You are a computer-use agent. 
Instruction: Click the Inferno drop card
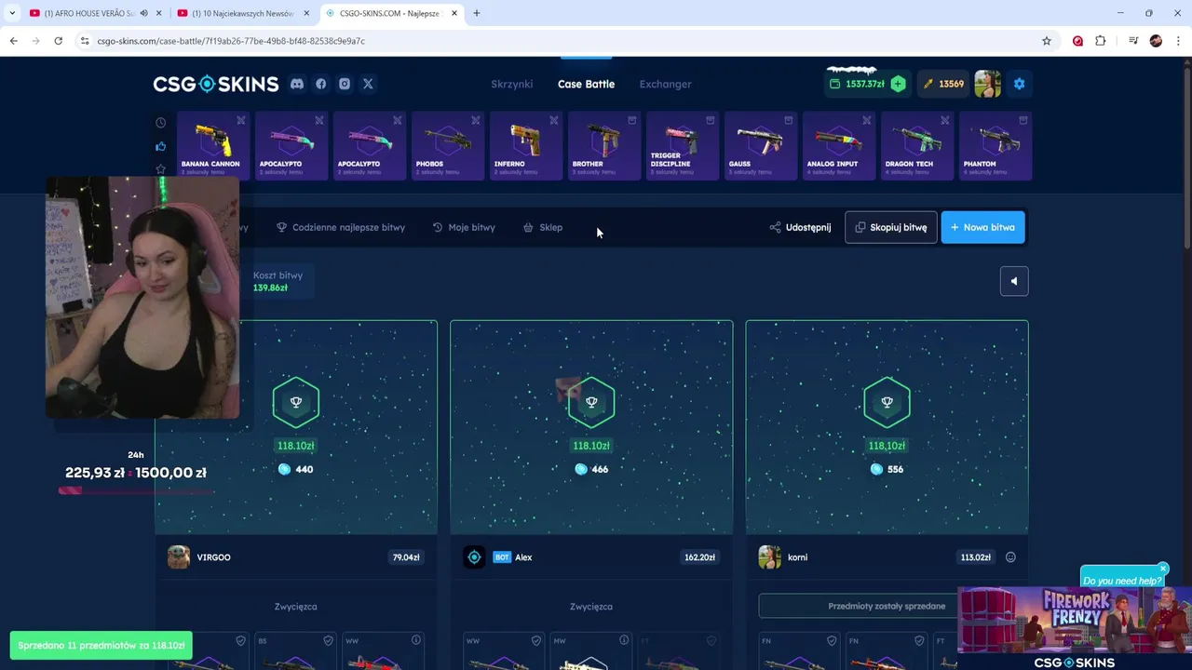click(x=526, y=145)
